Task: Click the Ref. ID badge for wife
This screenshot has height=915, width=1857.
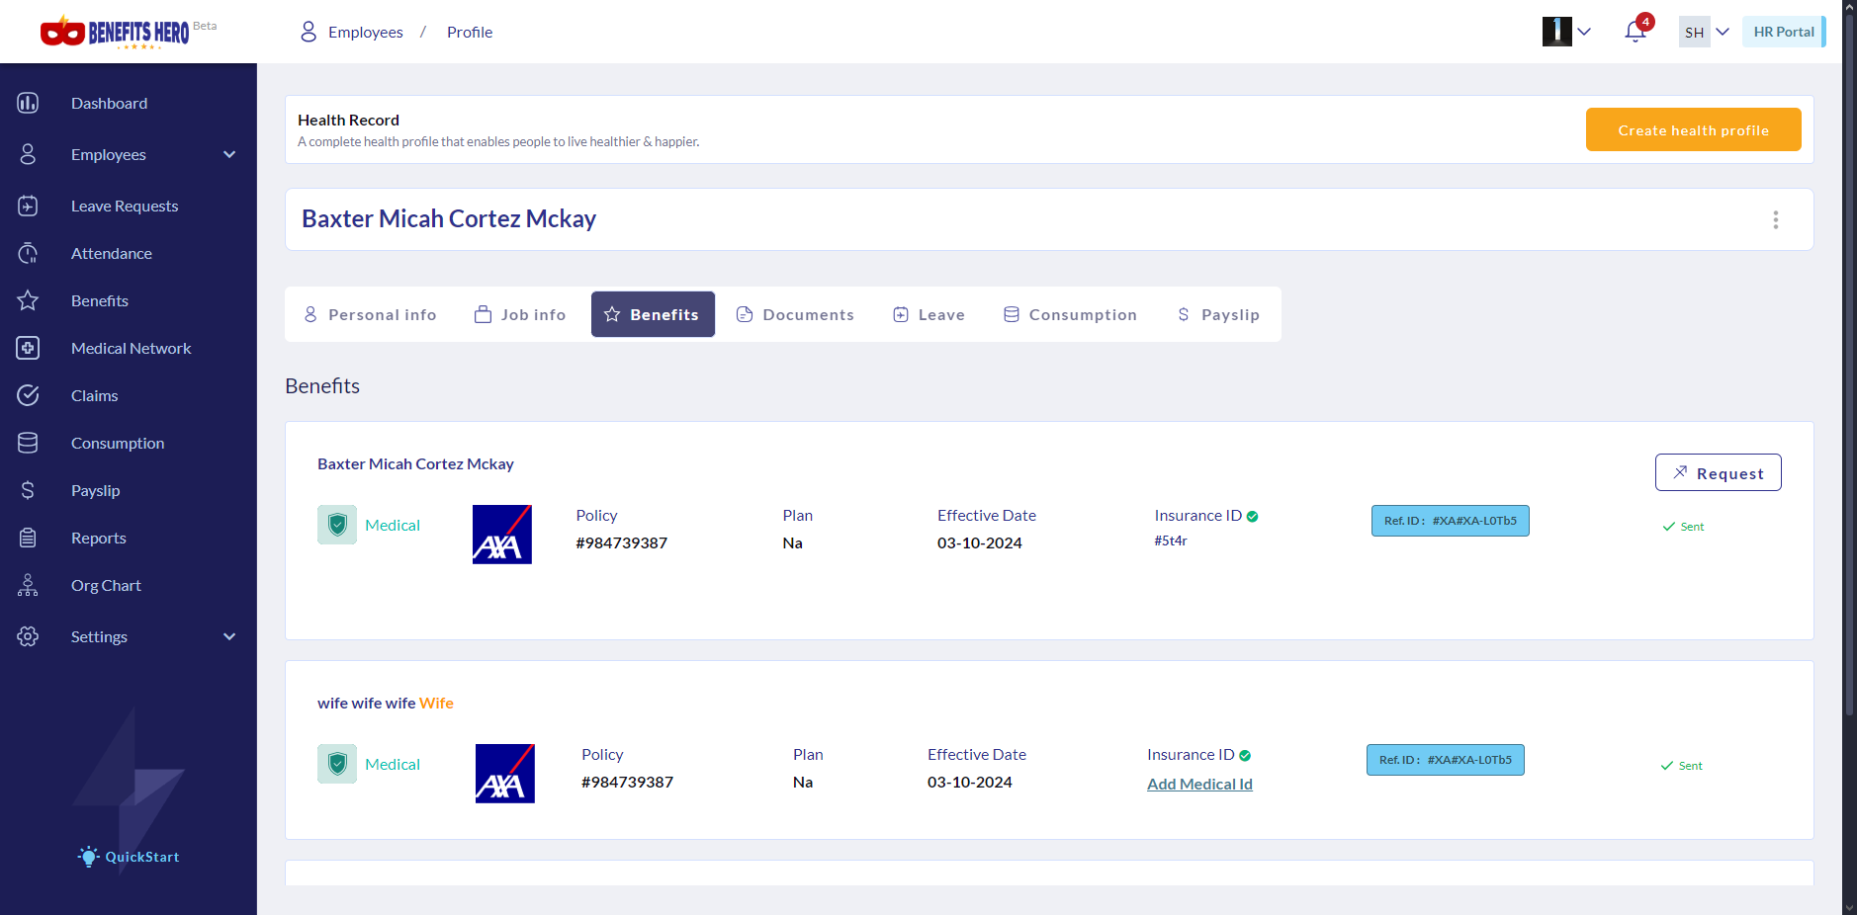Action: pyautogui.click(x=1445, y=760)
